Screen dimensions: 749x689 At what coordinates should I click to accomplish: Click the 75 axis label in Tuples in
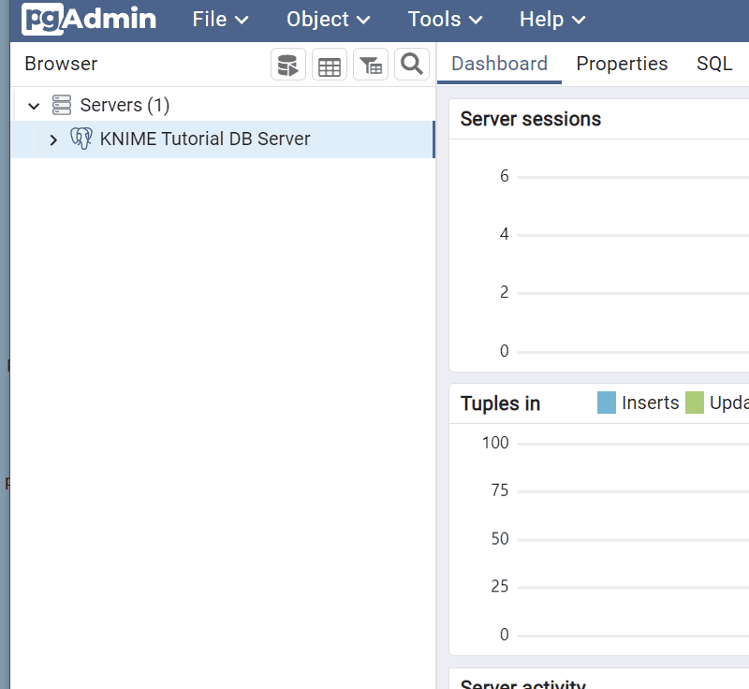click(500, 491)
